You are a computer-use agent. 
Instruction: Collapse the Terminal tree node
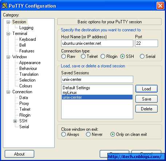coord(8,34)
